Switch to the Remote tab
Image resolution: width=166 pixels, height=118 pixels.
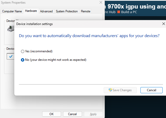[x=86, y=11]
